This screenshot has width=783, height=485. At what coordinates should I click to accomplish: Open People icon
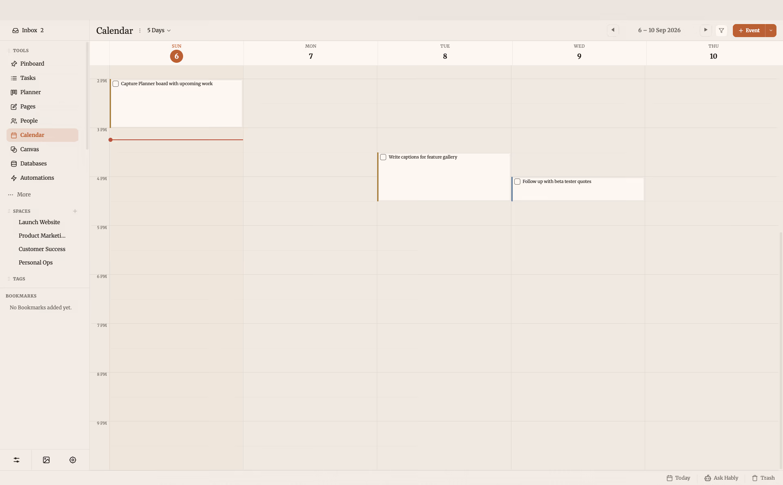tap(14, 121)
